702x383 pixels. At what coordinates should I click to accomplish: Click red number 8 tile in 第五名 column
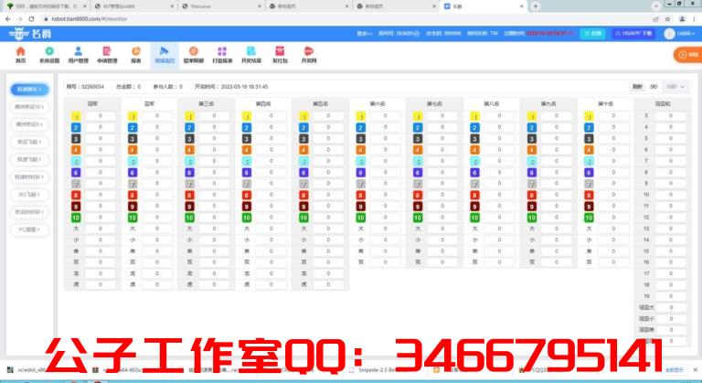[x=303, y=196]
